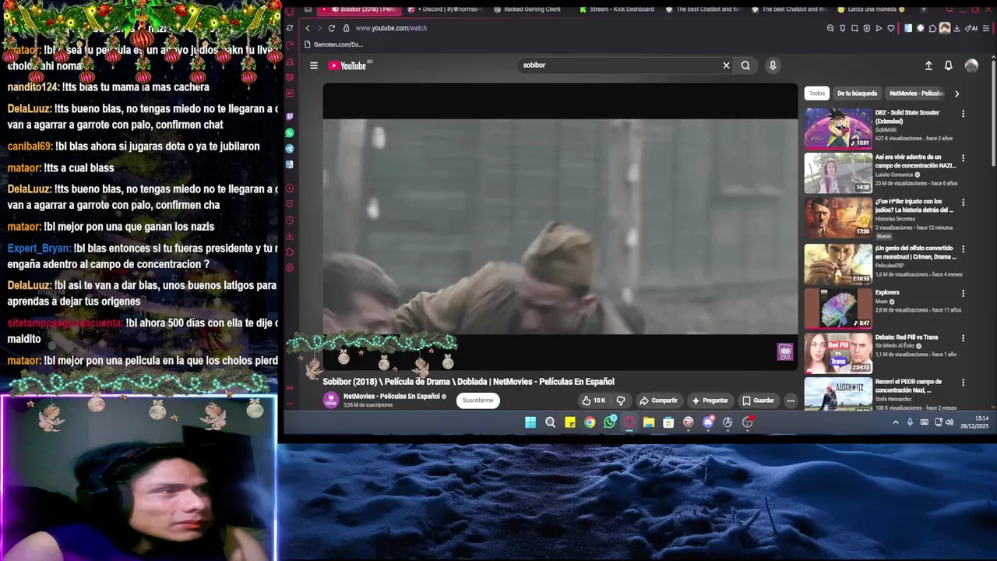Open File Explorer from the taskbar
The image size is (997, 561).
[x=649, y=422]
